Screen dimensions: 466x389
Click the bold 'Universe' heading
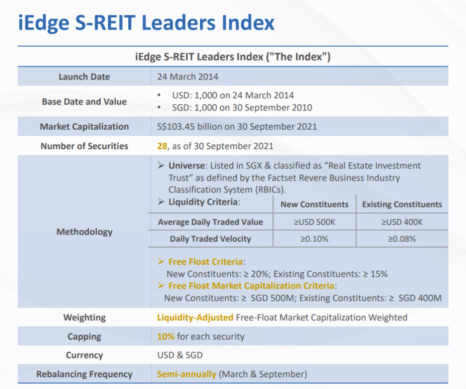tap(187, 166)
